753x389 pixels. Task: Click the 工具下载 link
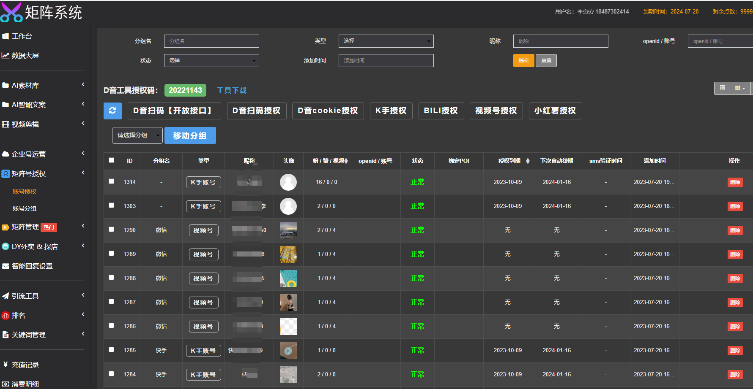point(232,90)
